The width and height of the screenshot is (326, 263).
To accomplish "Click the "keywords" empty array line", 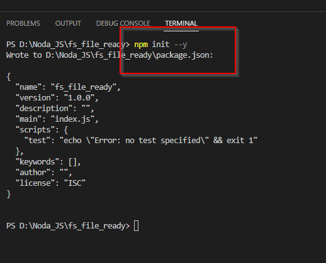I will 48,162.
